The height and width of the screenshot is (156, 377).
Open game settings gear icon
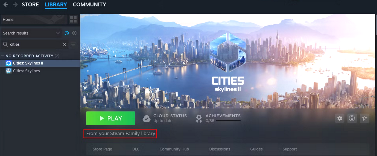[x=340, y=118]
